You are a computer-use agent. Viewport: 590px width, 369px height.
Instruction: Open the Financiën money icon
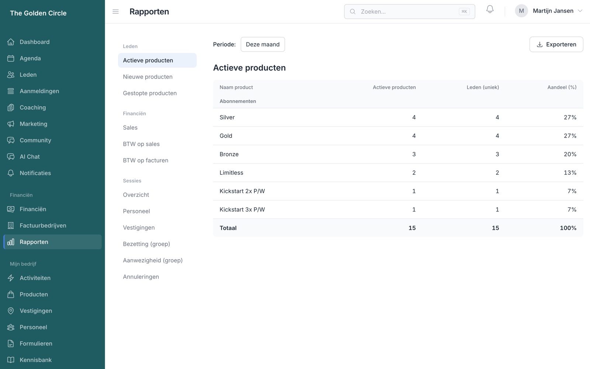(x=11, y=209)
